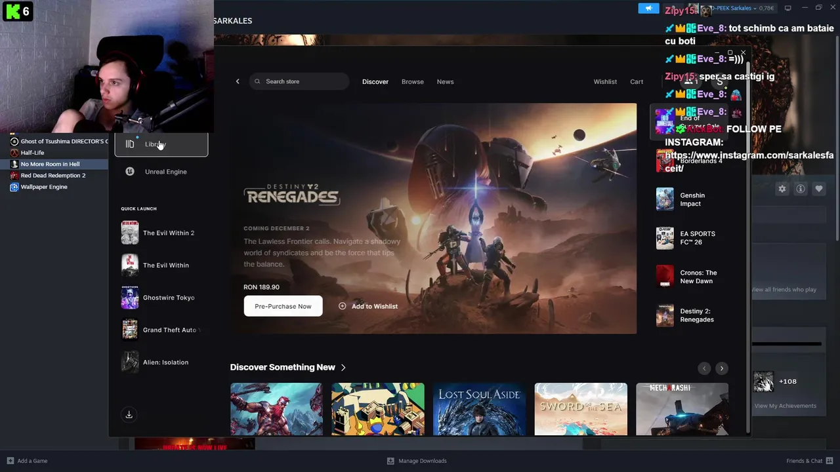Open the Epic launcher downloads icon
840x472 pixels.
(129, 414)
